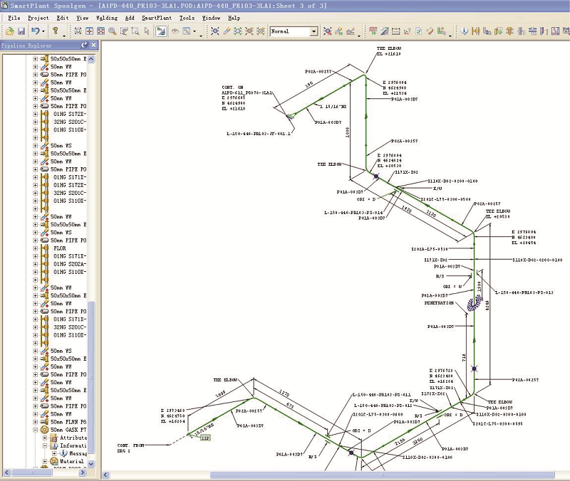Click the yellow valve with green arrow icon
Viewport: 570px width, 481px height.
(498, 31)
